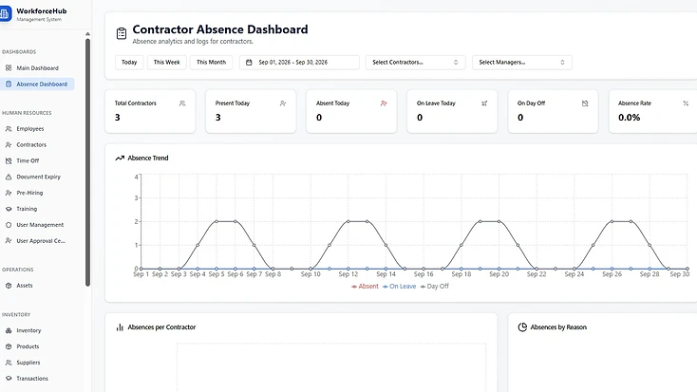This screenshot has width=697, height=392.
Task: Open Main Dashboard from the sidebar
Action: [x=37, y=68]
